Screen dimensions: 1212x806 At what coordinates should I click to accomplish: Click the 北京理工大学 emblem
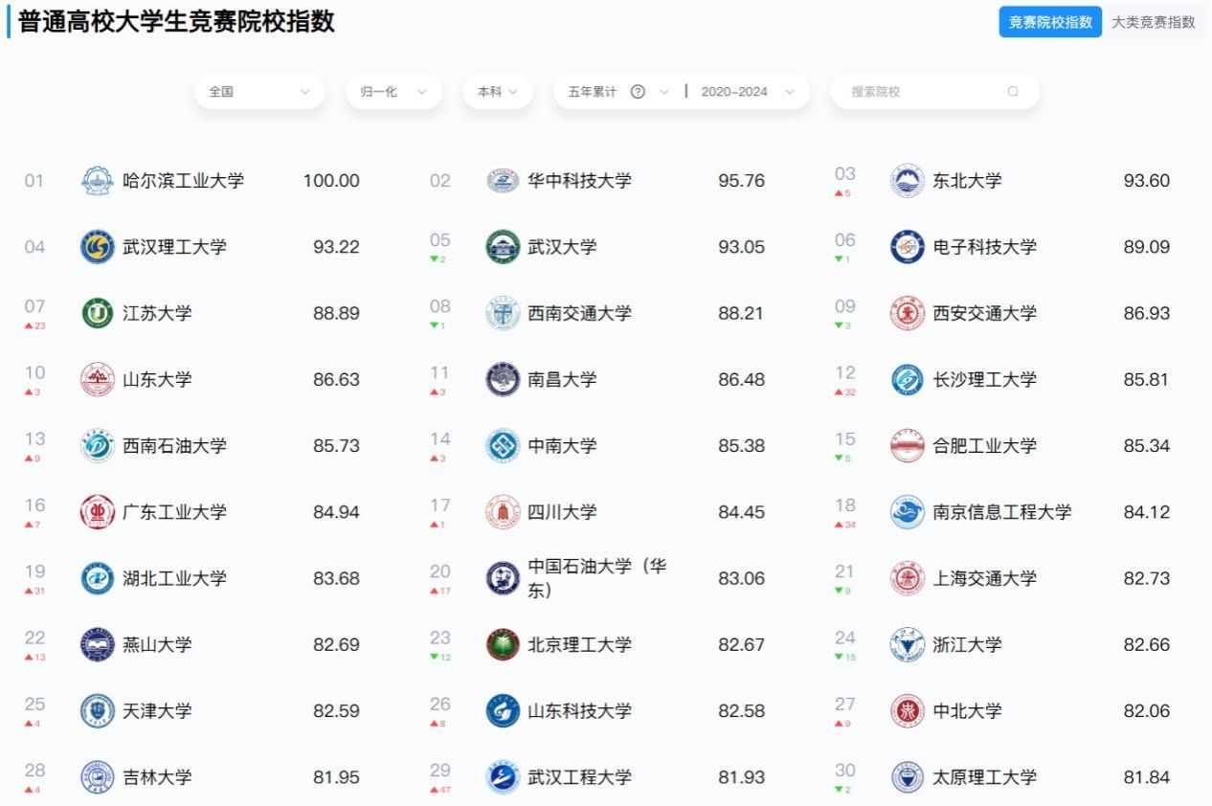click(503, 645)
